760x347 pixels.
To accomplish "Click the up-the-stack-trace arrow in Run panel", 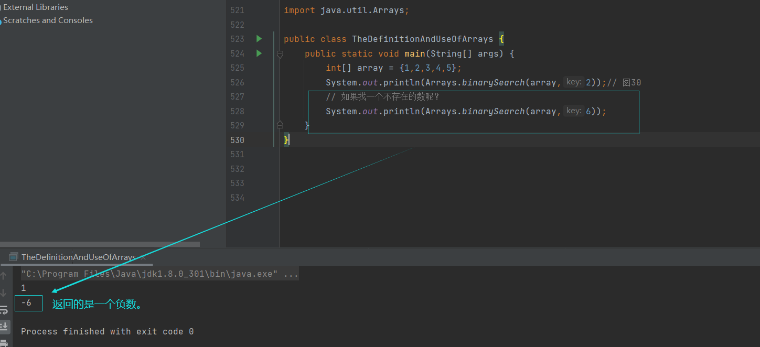I will (4, 276).
